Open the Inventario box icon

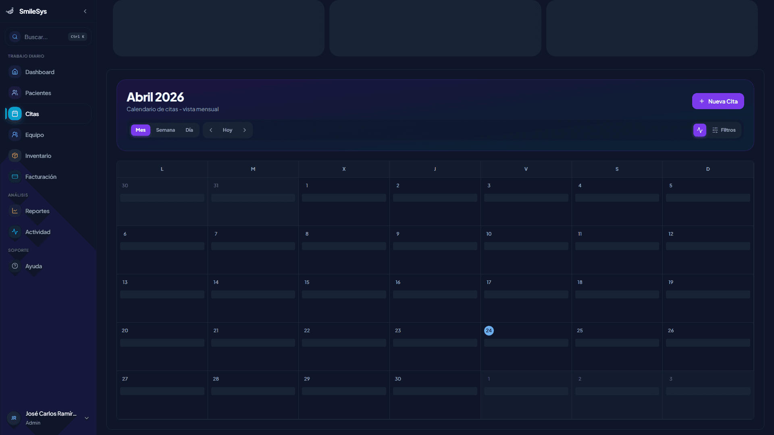click(x=15, y=155)
